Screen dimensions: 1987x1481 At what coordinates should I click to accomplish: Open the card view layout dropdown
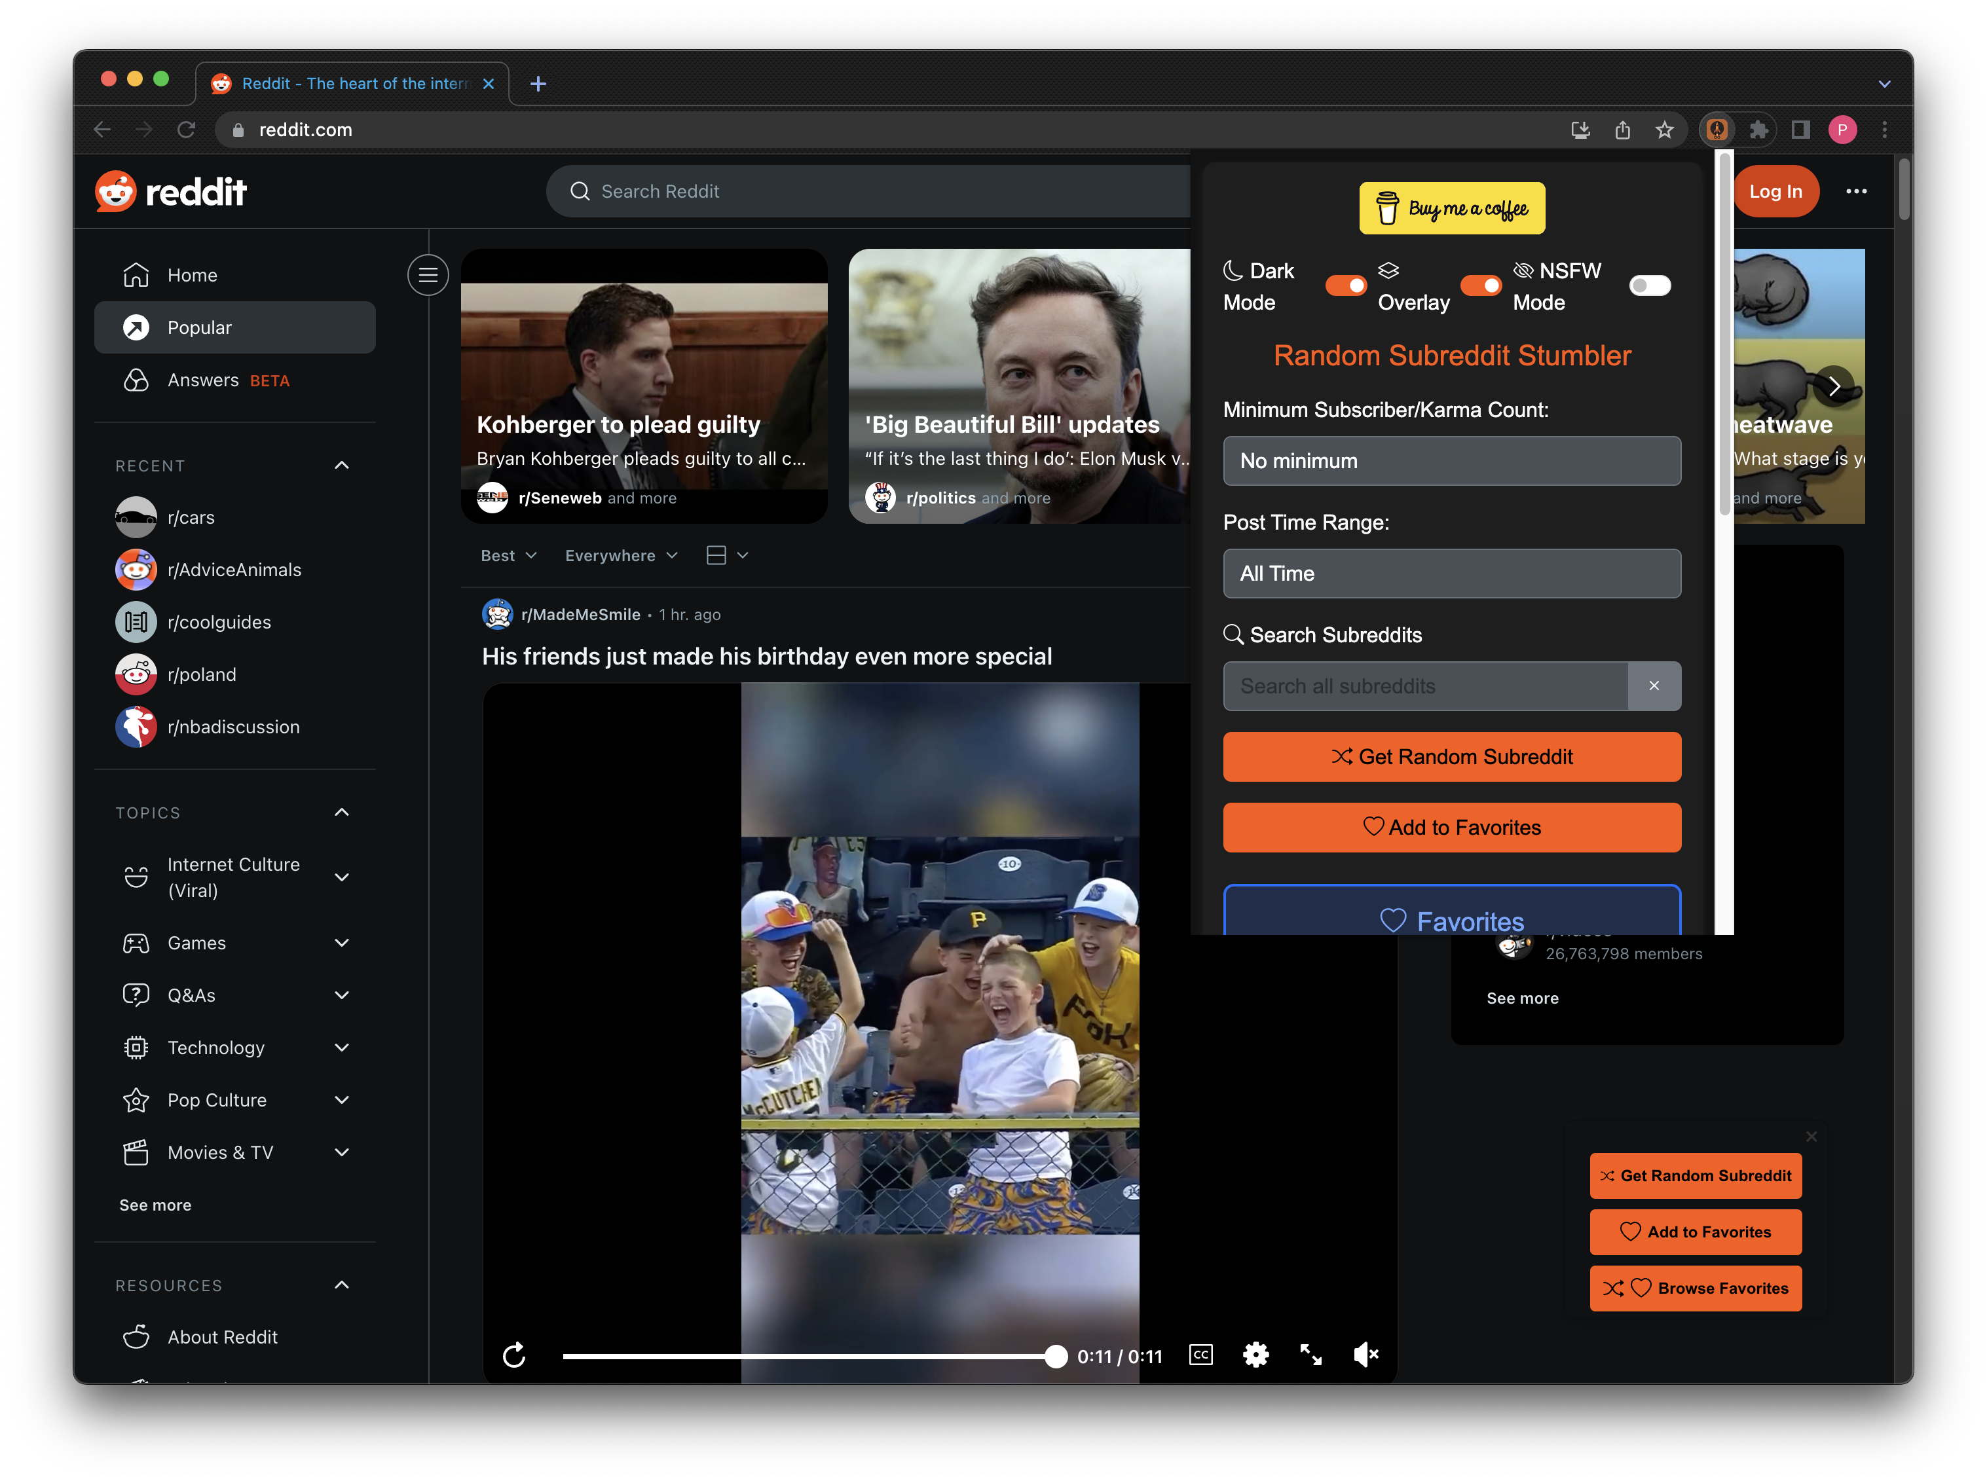[x=726, y=556]
